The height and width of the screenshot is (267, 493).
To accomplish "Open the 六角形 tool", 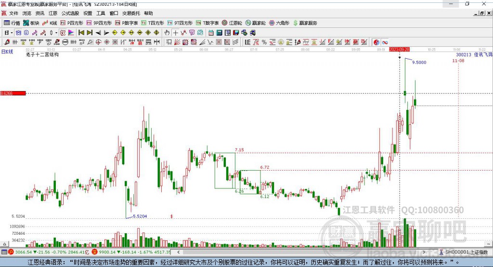I will point(279,23).
